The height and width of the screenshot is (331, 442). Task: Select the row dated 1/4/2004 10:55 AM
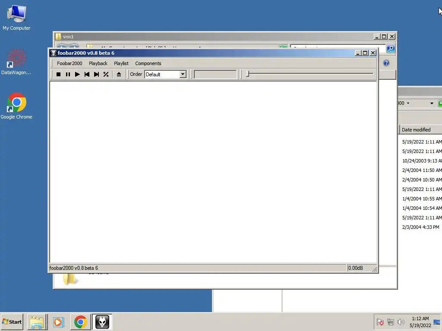(x=422, y=199)
